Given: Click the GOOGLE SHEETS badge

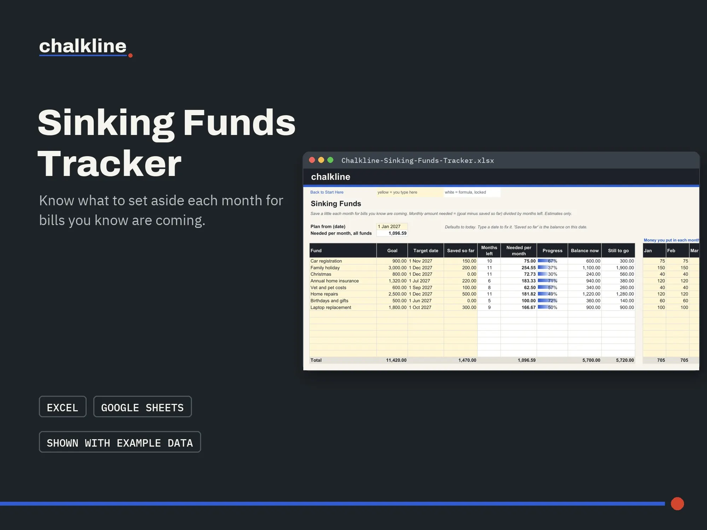Looking at the screenshot, I should coord(142,407).
